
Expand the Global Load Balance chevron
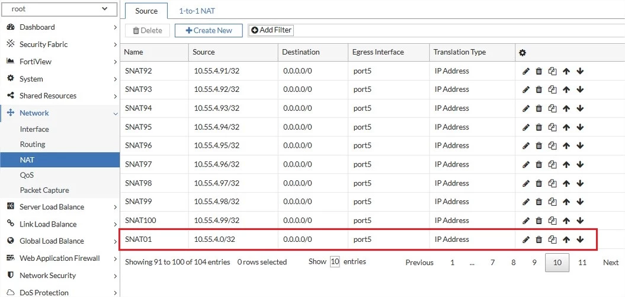pos(115,241)
